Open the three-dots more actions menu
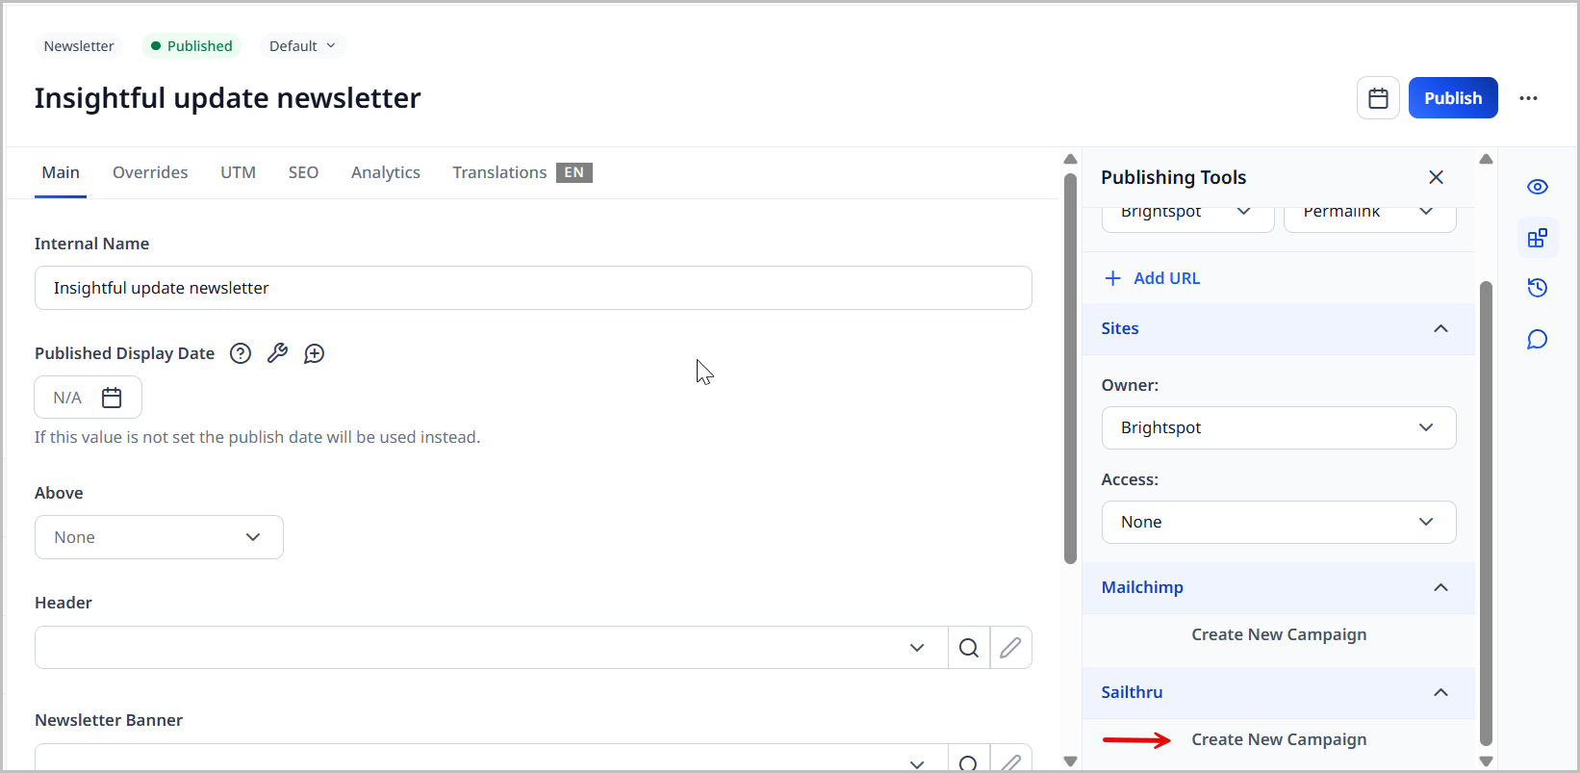This screenshot has height=773, width=1580. click(1528, 98)
